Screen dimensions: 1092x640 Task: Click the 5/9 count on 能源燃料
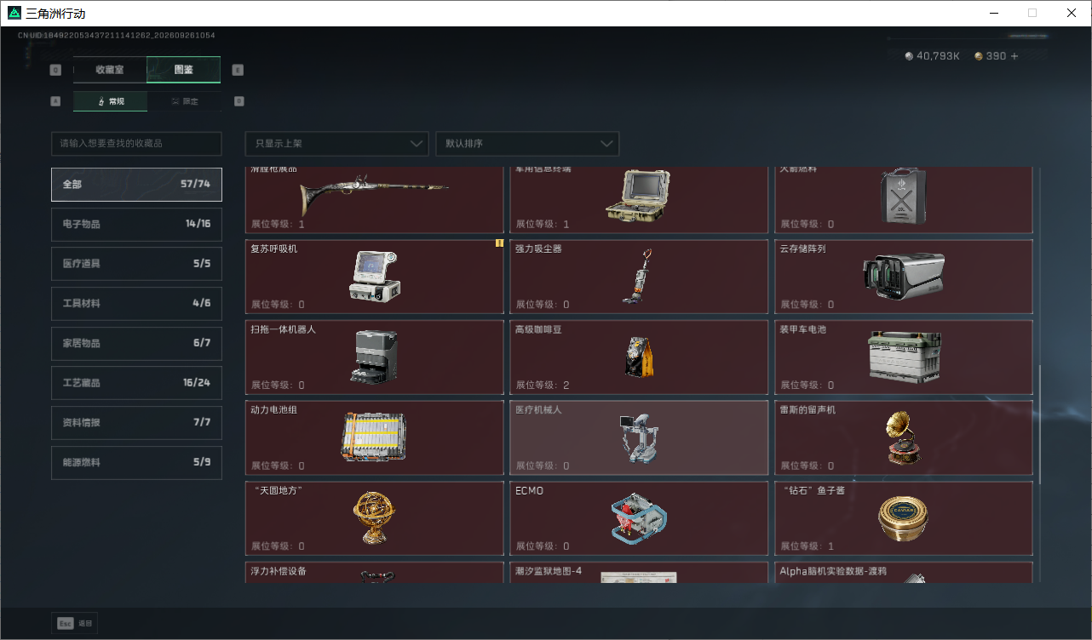pos(202,462)
